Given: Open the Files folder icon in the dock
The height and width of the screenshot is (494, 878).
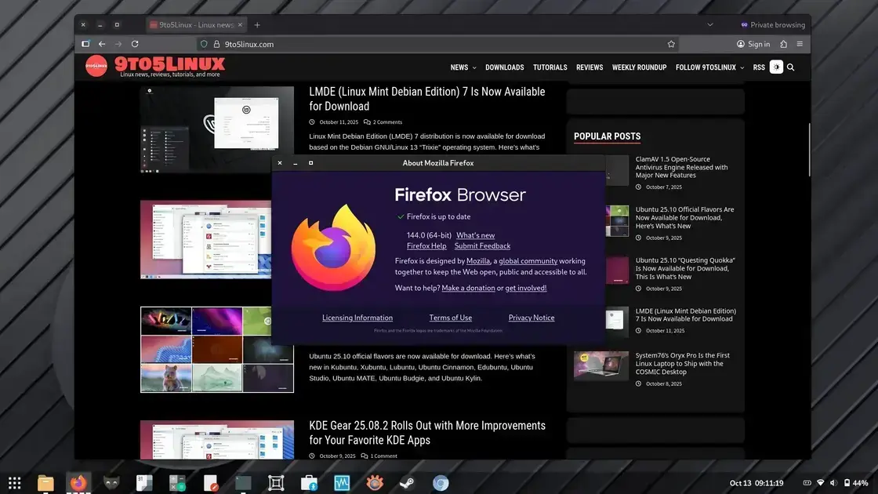Looking at the screenshot, I should click(x=45, y=483).
